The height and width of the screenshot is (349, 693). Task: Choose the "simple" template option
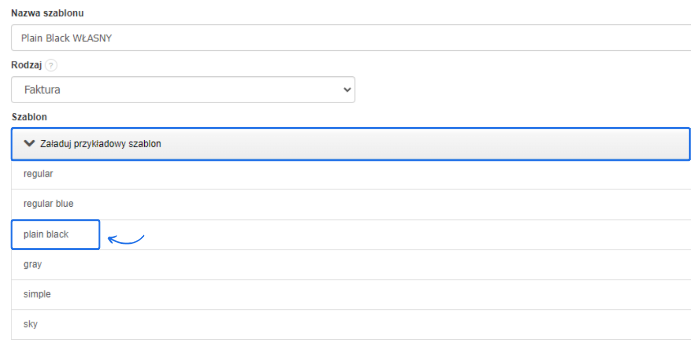coord(37,294)
